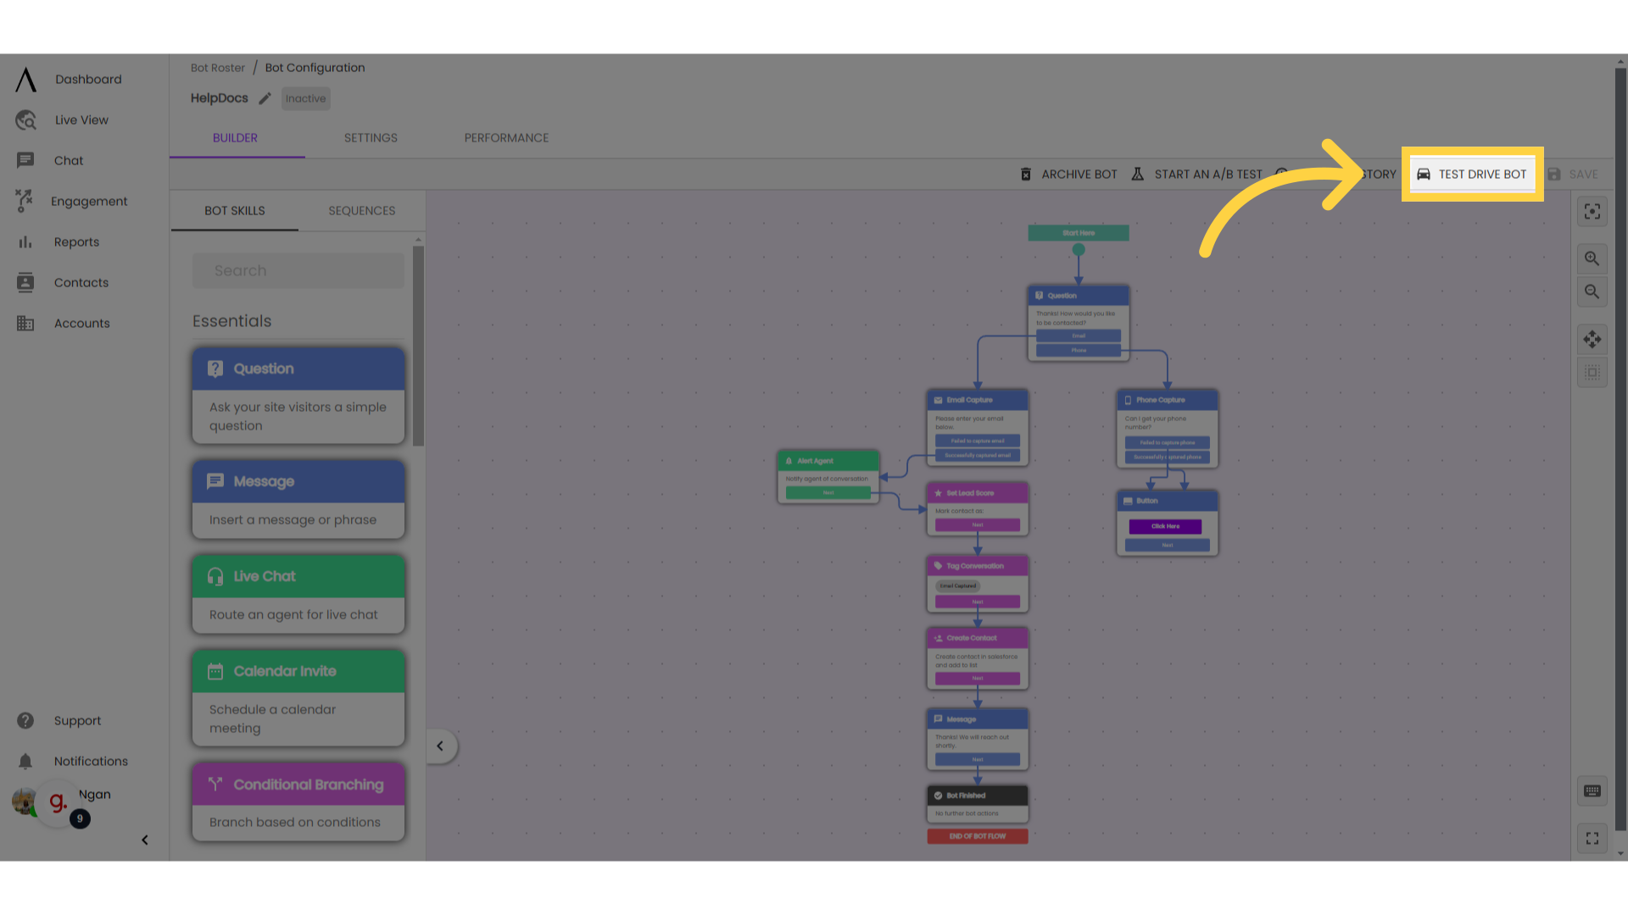Open the Settings tab
The height and width of the screenshot is (915, 1628).
(x=371, y=138)
